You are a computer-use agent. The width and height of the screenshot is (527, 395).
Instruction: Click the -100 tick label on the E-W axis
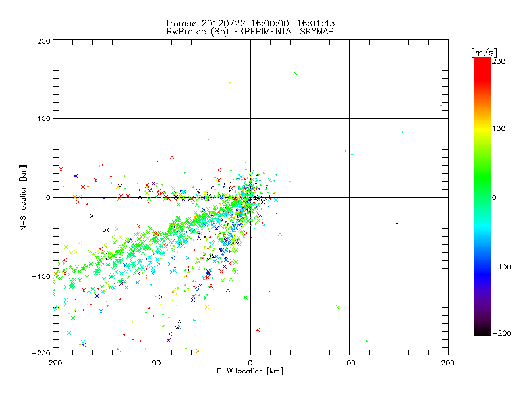[152, 363]
